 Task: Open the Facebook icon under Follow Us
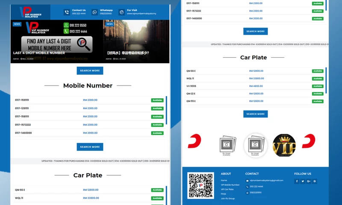297,182
